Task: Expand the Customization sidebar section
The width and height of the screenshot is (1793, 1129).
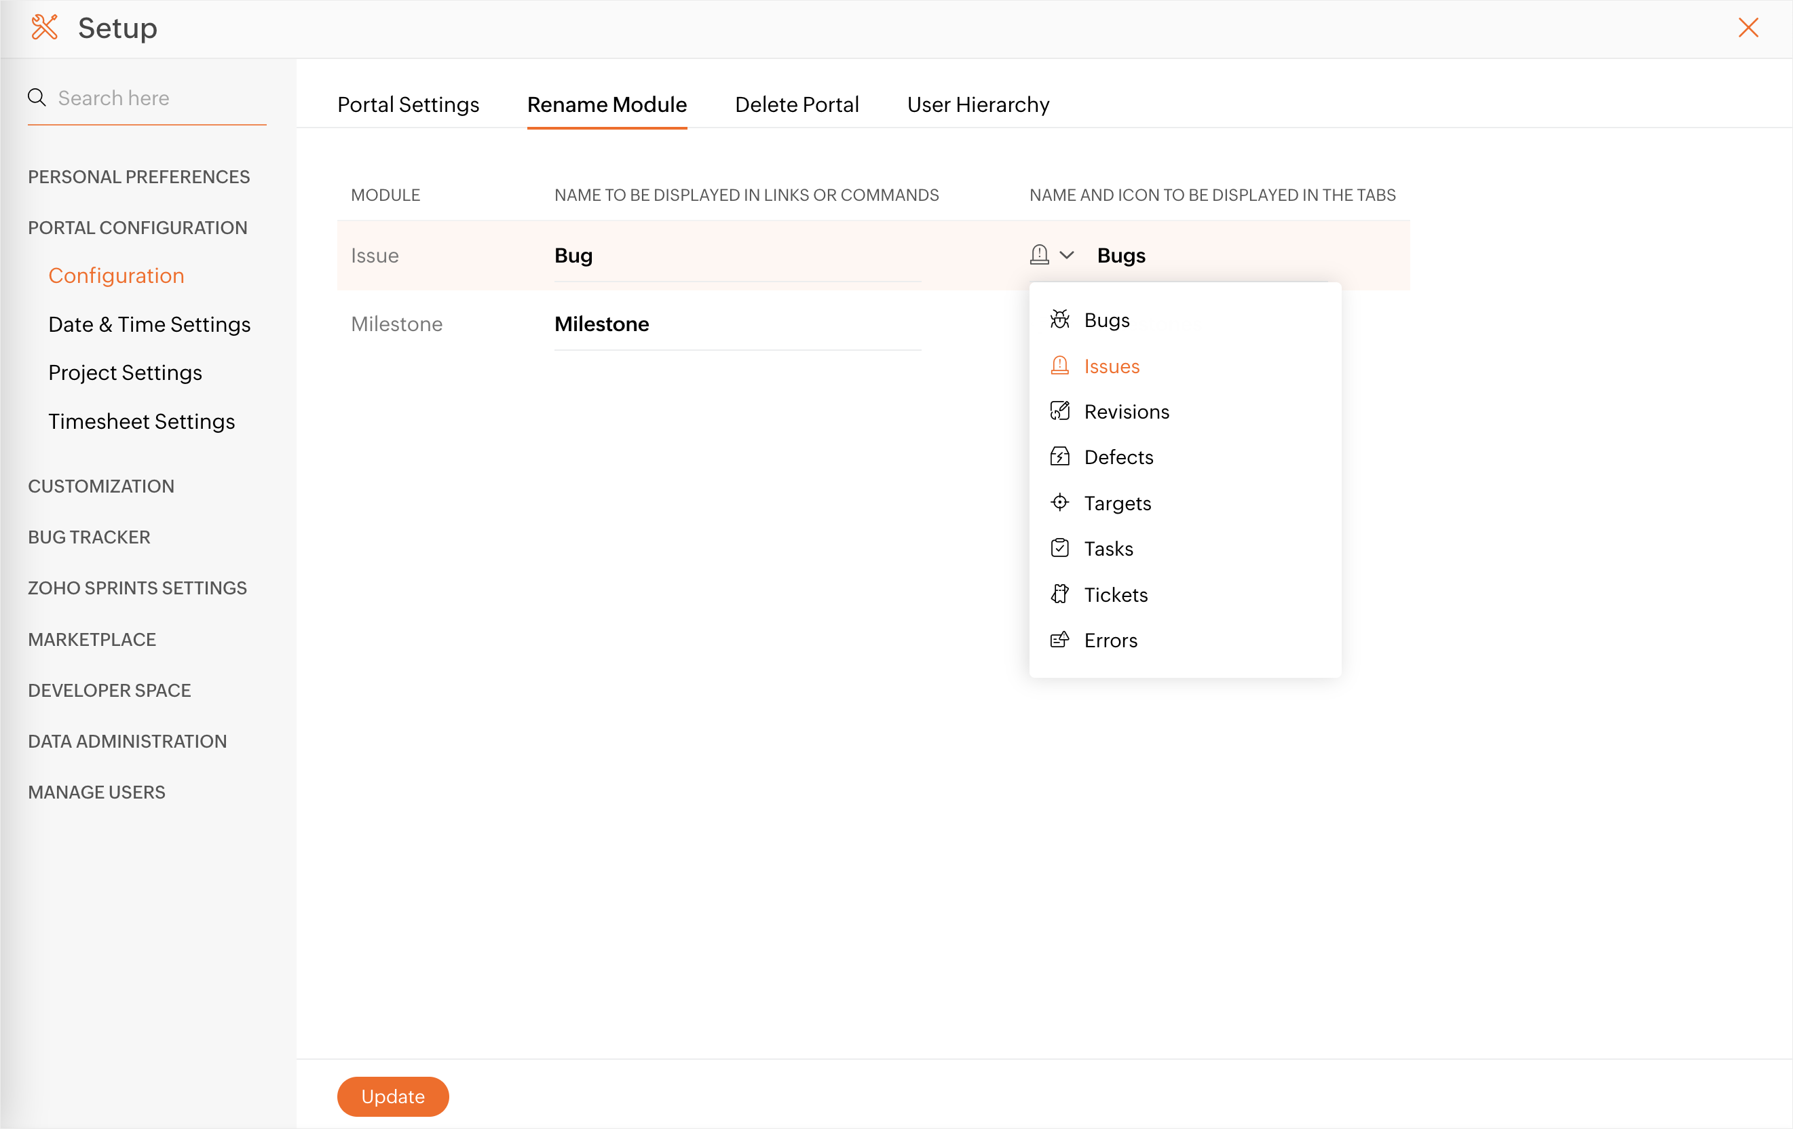Action: coord(101,486)
